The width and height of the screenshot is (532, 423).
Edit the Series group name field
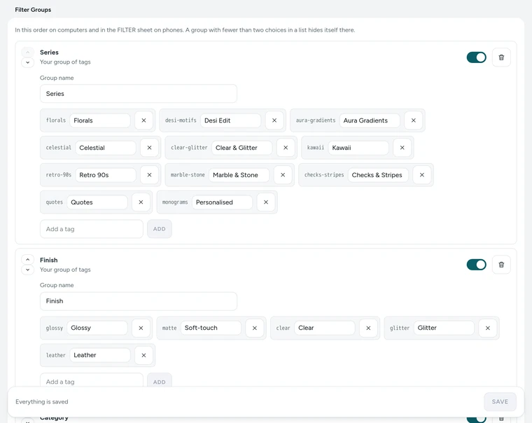(x=139, y=94)
